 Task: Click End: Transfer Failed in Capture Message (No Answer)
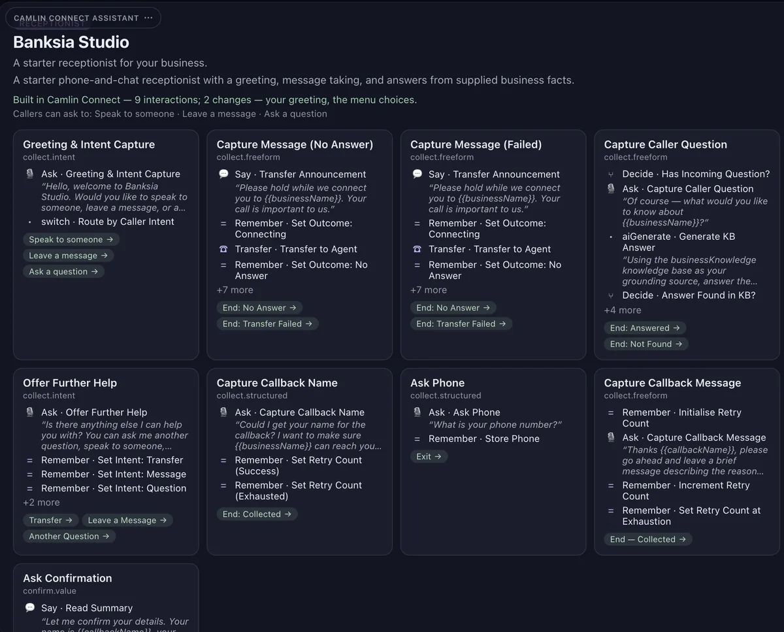[x=268, y=324]
